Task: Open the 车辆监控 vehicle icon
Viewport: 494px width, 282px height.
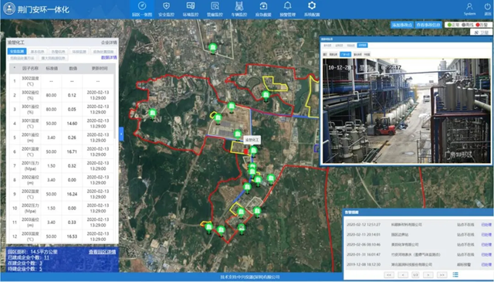Action: 239,9
